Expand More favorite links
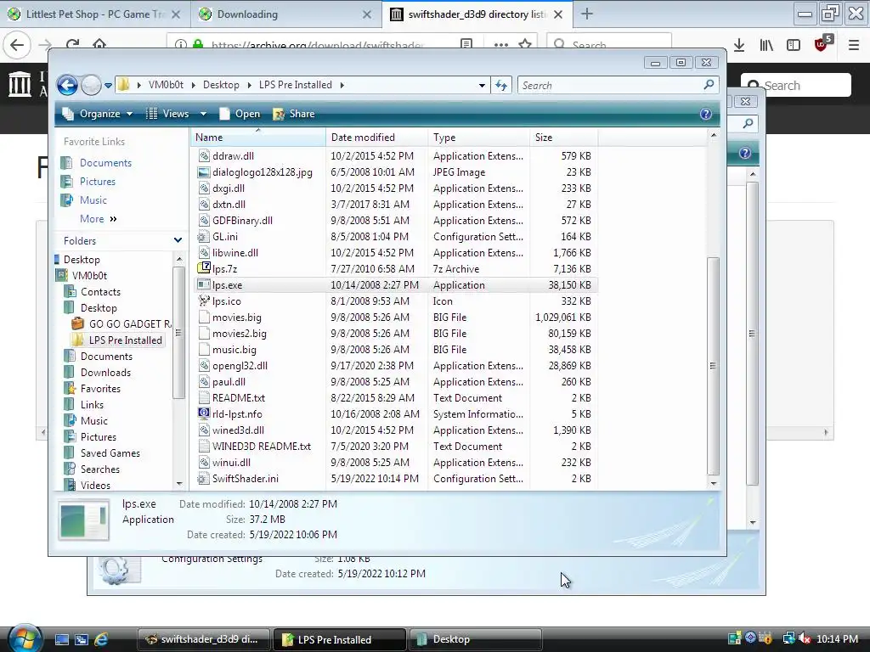Viewport: 870px width, 652px height. click(x=99, y=219)
